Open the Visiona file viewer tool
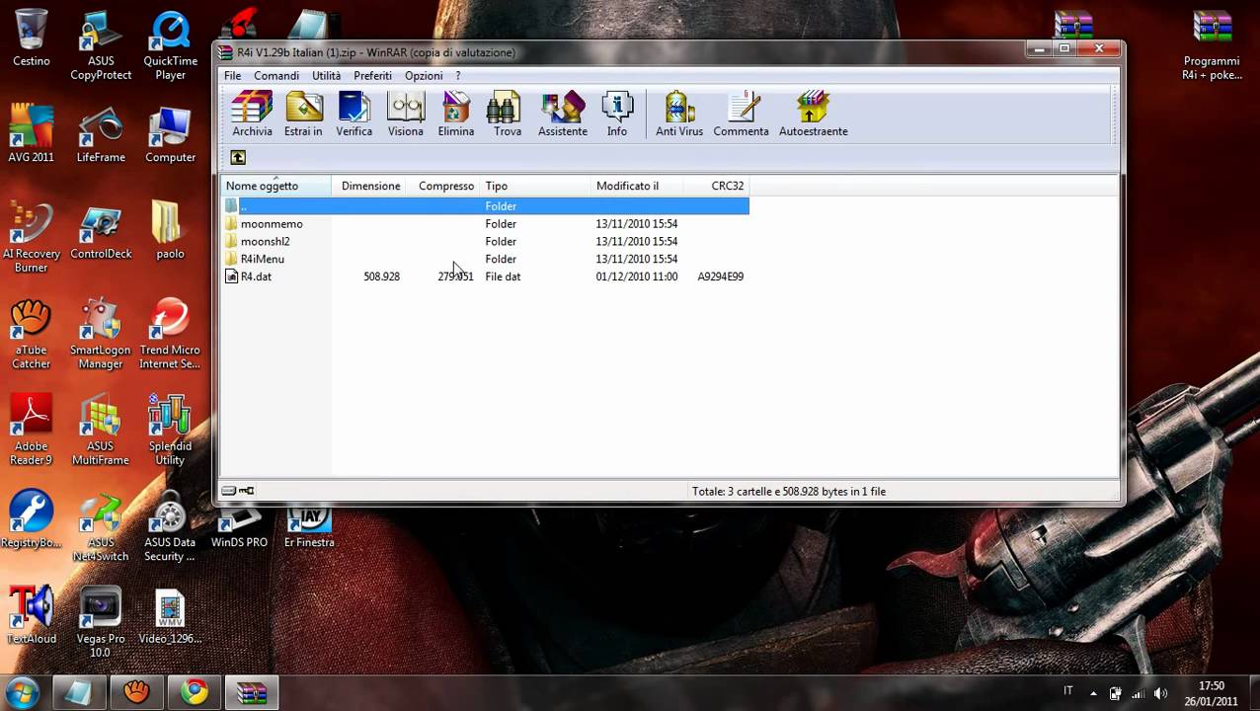 point(405,115)
